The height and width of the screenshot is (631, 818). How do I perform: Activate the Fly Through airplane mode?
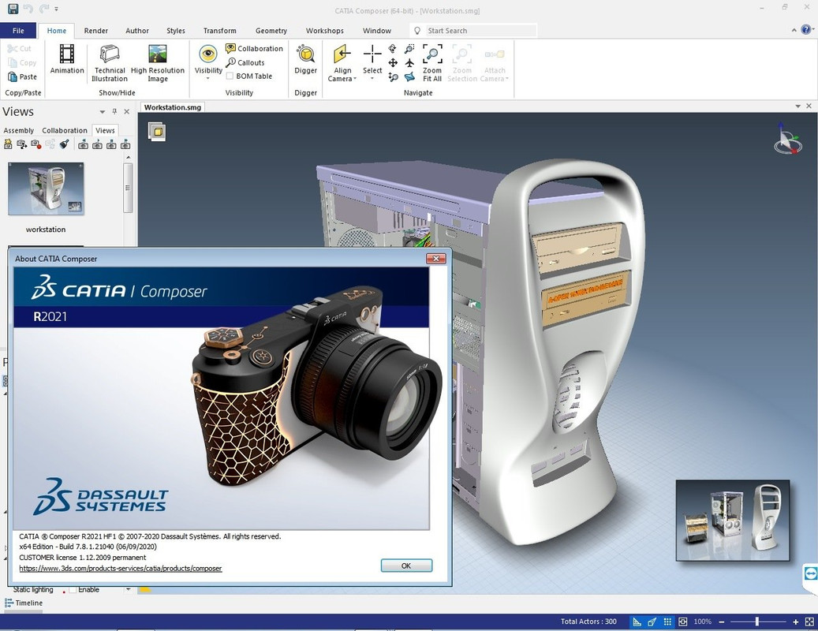click(x=409, y=62)
